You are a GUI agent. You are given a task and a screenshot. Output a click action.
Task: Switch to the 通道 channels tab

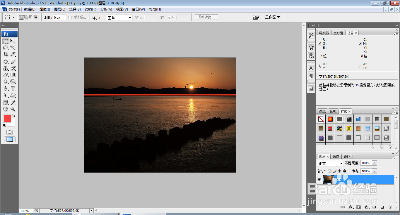click(x=336, y=157)
